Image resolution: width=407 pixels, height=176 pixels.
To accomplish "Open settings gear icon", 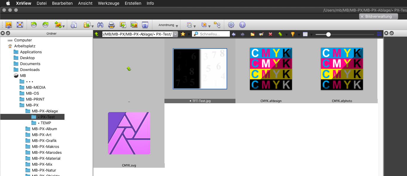I will (x=231, y=25).
